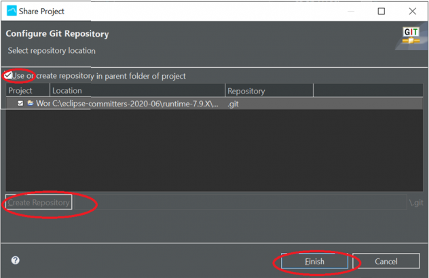
Task: Click the project folder icon in the row
Action: pos(30,104)
